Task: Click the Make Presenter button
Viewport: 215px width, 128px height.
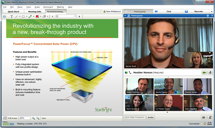Action: (x=135, y=117)
